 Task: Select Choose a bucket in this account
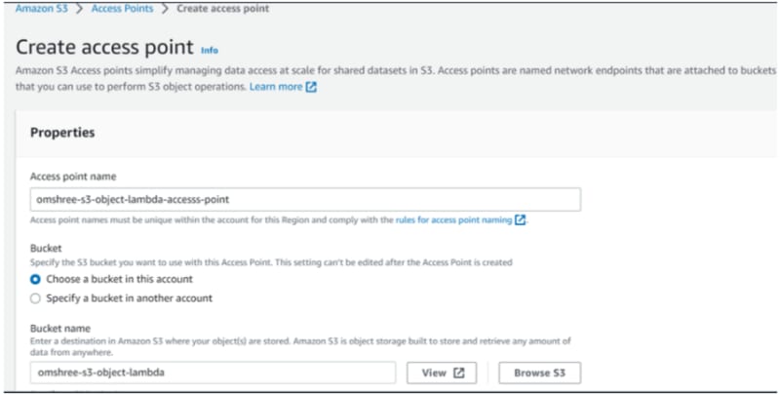pyautogui.click(x=35, y=280)
